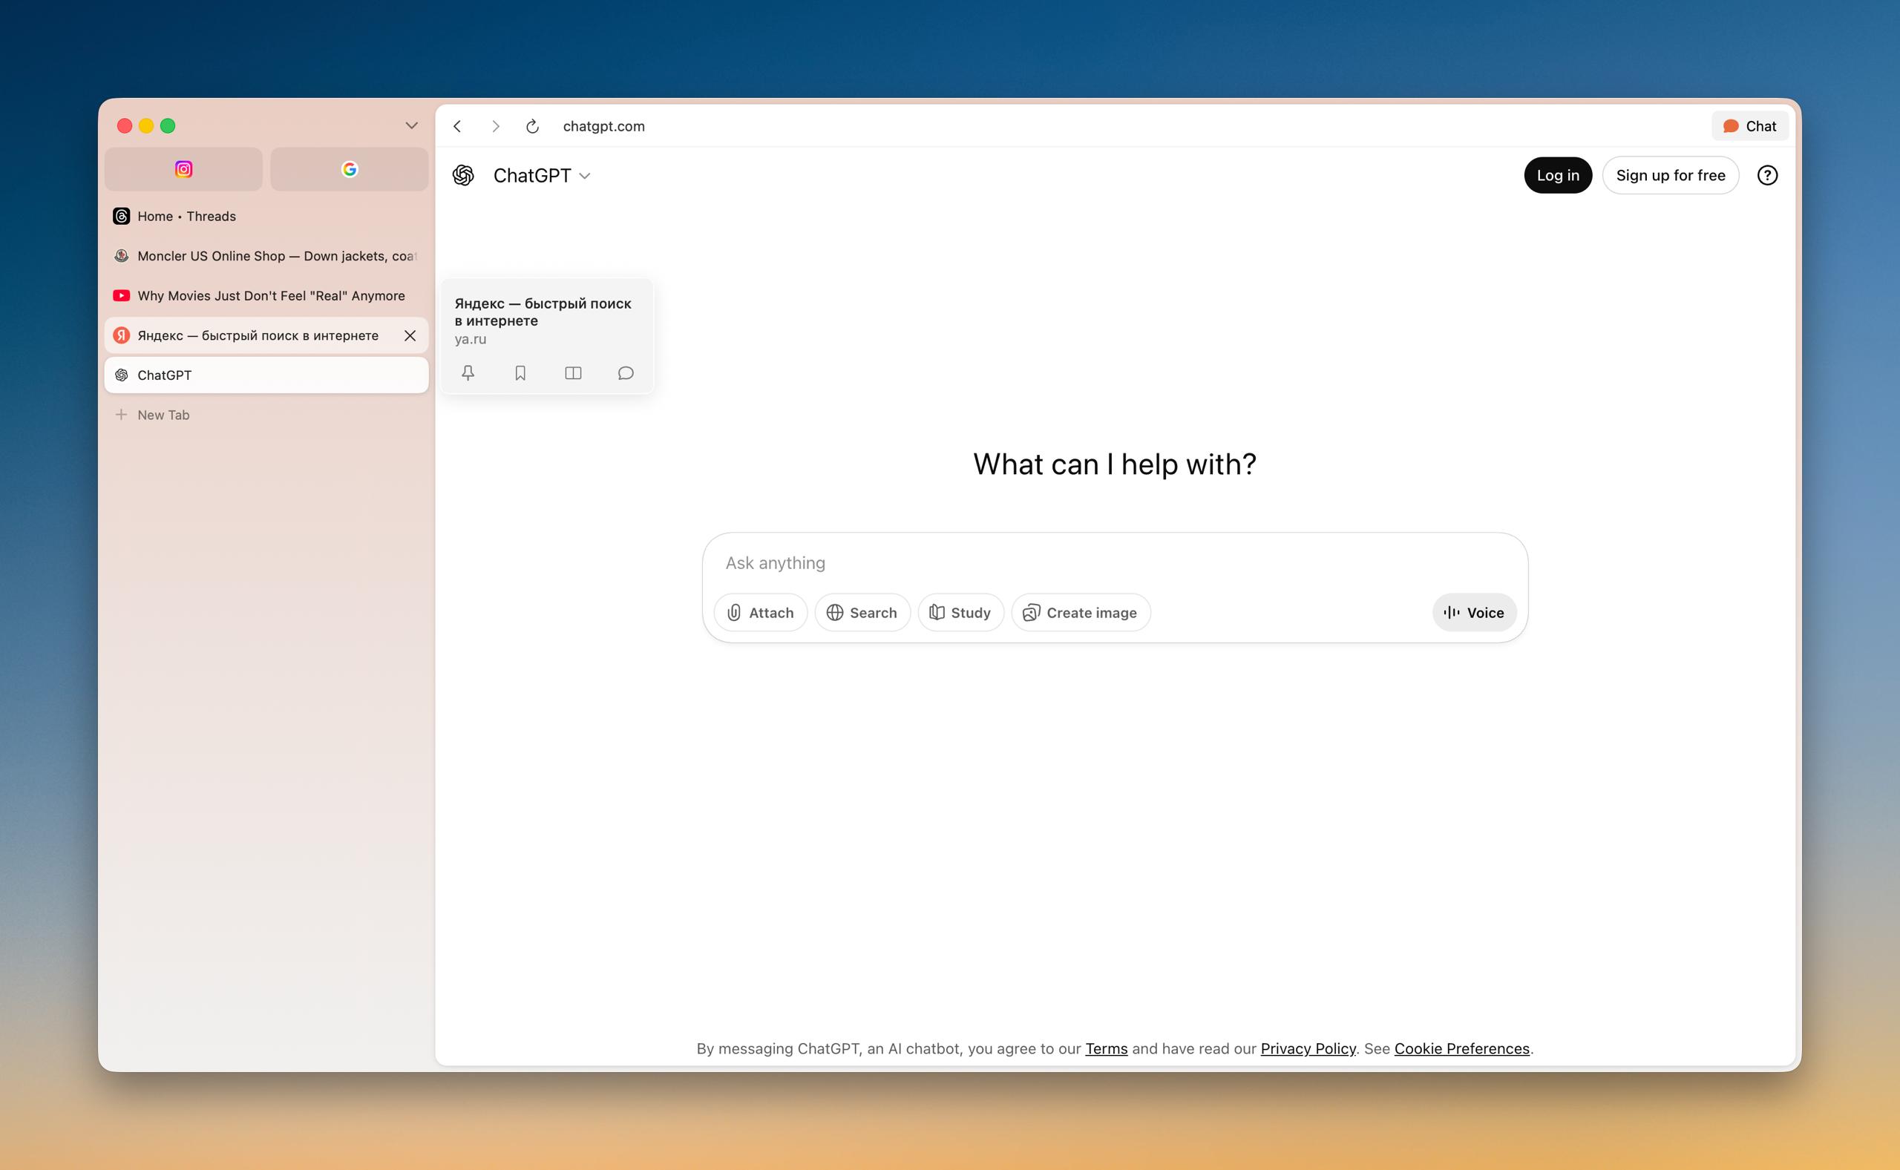Click the ChatGPT favicon in the sidebar tab

click(x=122, y=375)
